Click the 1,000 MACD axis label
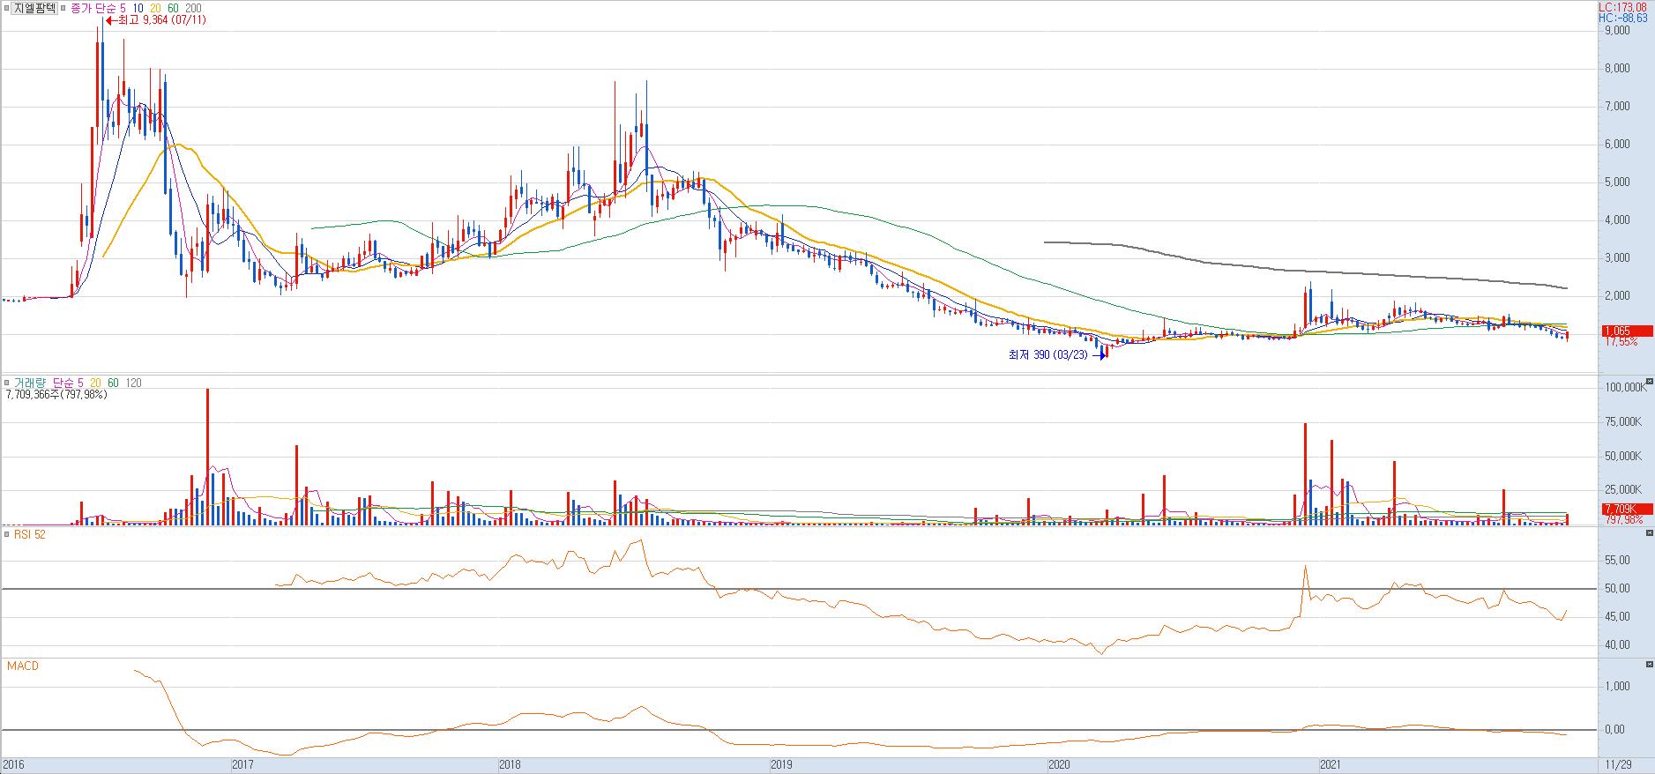The height and width of the screenshot is (774, 1655). (1619, 686)
